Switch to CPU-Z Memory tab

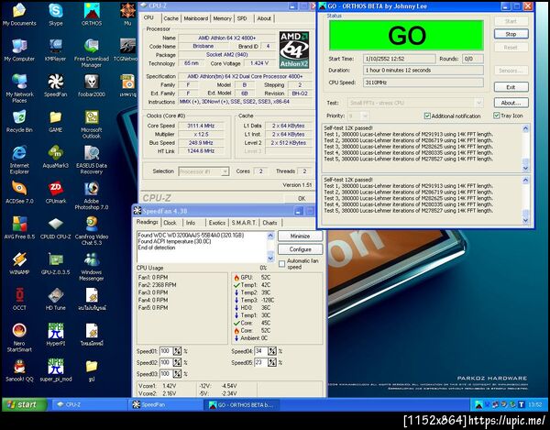(x=223, y=18)
